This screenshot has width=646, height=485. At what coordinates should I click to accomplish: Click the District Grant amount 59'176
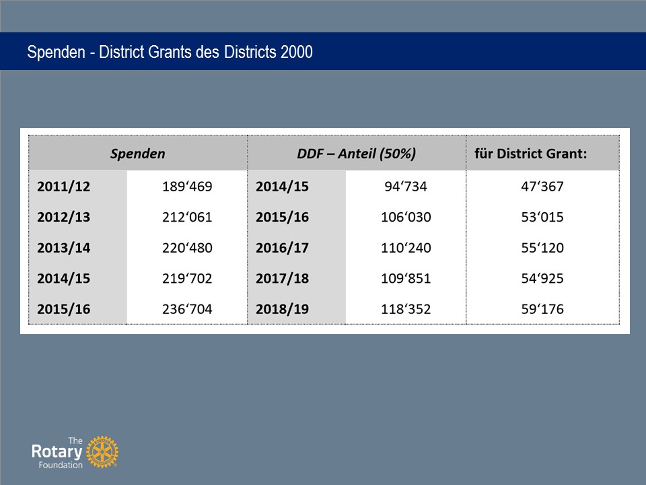(x=542, y=309)
